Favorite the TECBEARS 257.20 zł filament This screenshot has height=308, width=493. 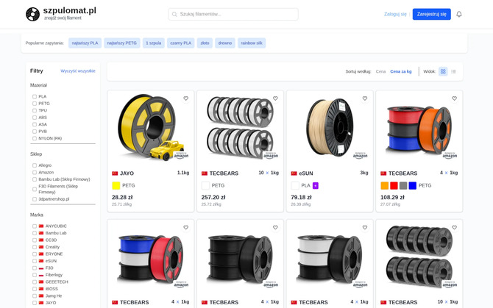[275, 99]
